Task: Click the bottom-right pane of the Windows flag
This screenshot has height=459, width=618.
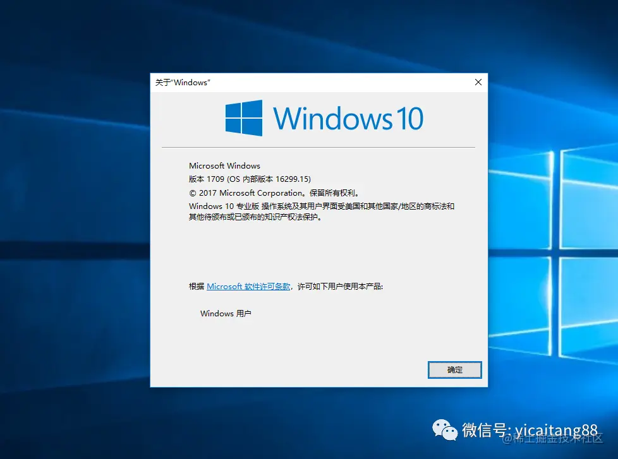Action: point(254,126)
